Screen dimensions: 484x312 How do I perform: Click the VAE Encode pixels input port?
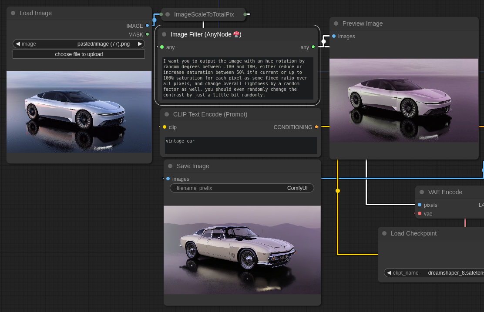pos(420,205)
